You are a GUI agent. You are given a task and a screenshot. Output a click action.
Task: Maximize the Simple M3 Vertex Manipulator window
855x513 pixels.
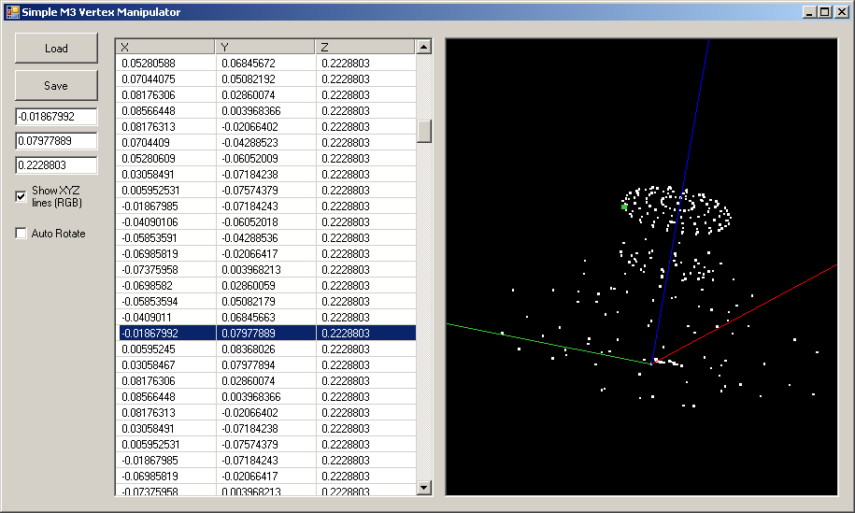coord(825,12)
